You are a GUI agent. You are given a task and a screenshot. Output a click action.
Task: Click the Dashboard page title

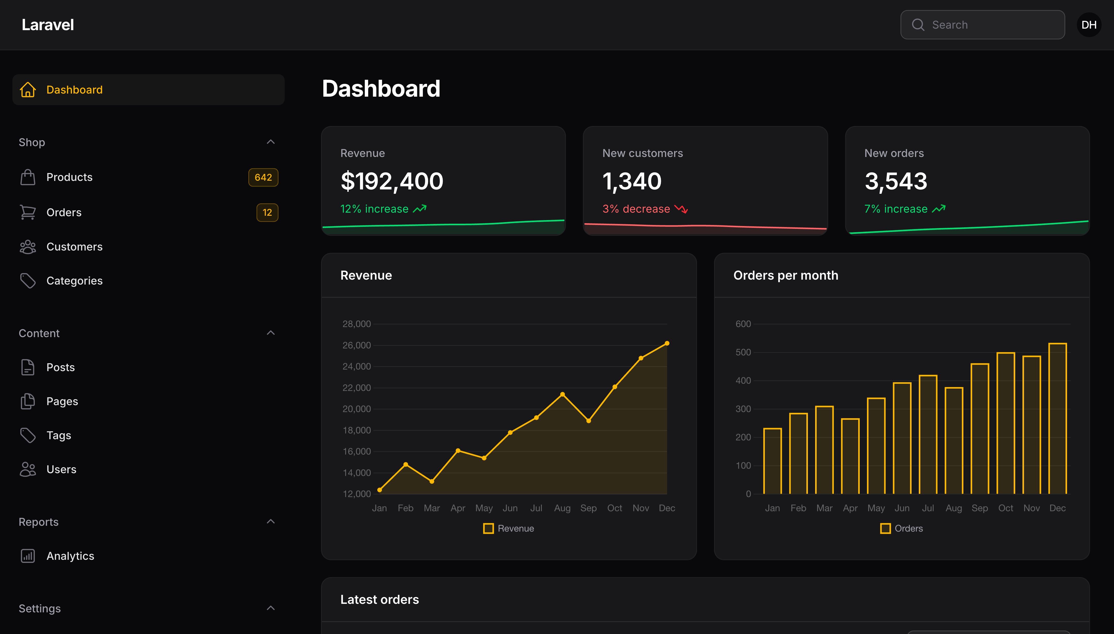381,88
